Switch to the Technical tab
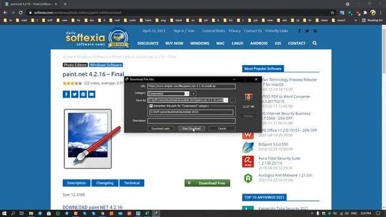 click(x=131, y=183)
